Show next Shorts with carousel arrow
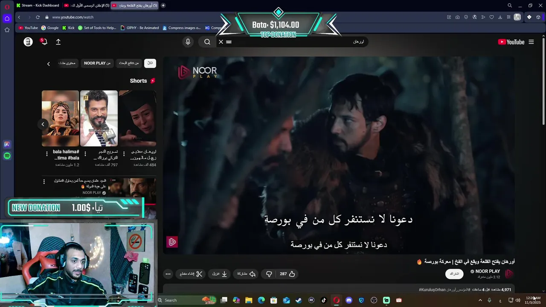The image size is (546, 307). tap(43, 124)
